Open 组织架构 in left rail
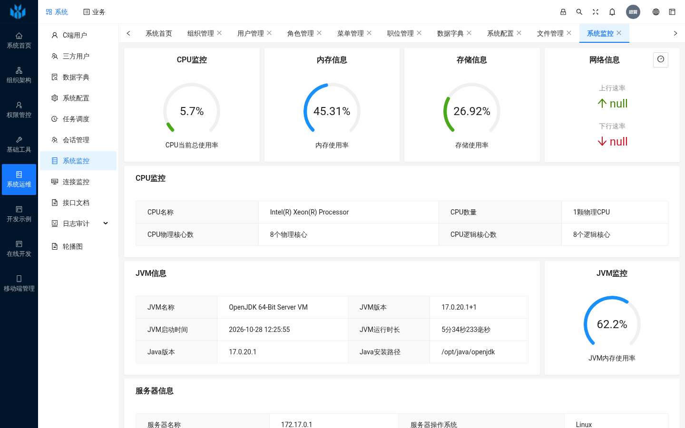Screen dimensions: 685x428 click(x=19, y=75)
